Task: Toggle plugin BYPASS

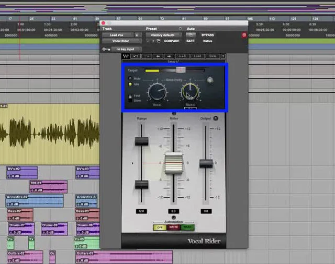Action: tap(207, 35)
